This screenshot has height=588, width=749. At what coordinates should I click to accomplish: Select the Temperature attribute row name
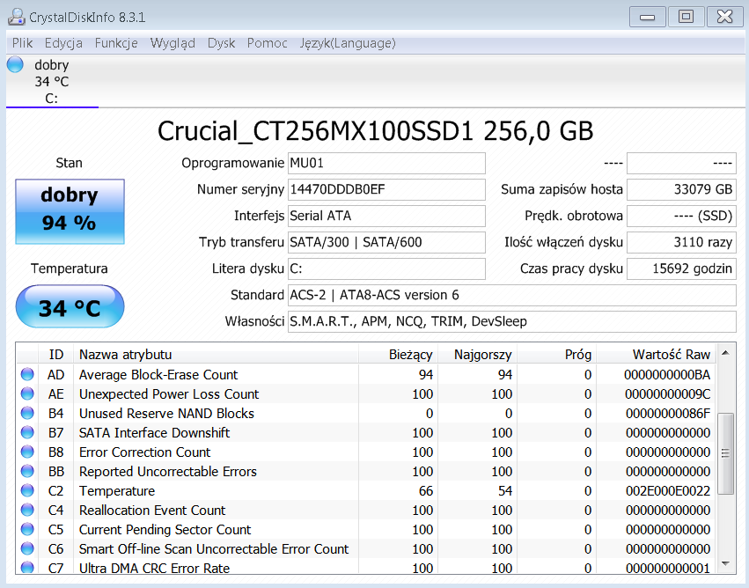[117, 491]
